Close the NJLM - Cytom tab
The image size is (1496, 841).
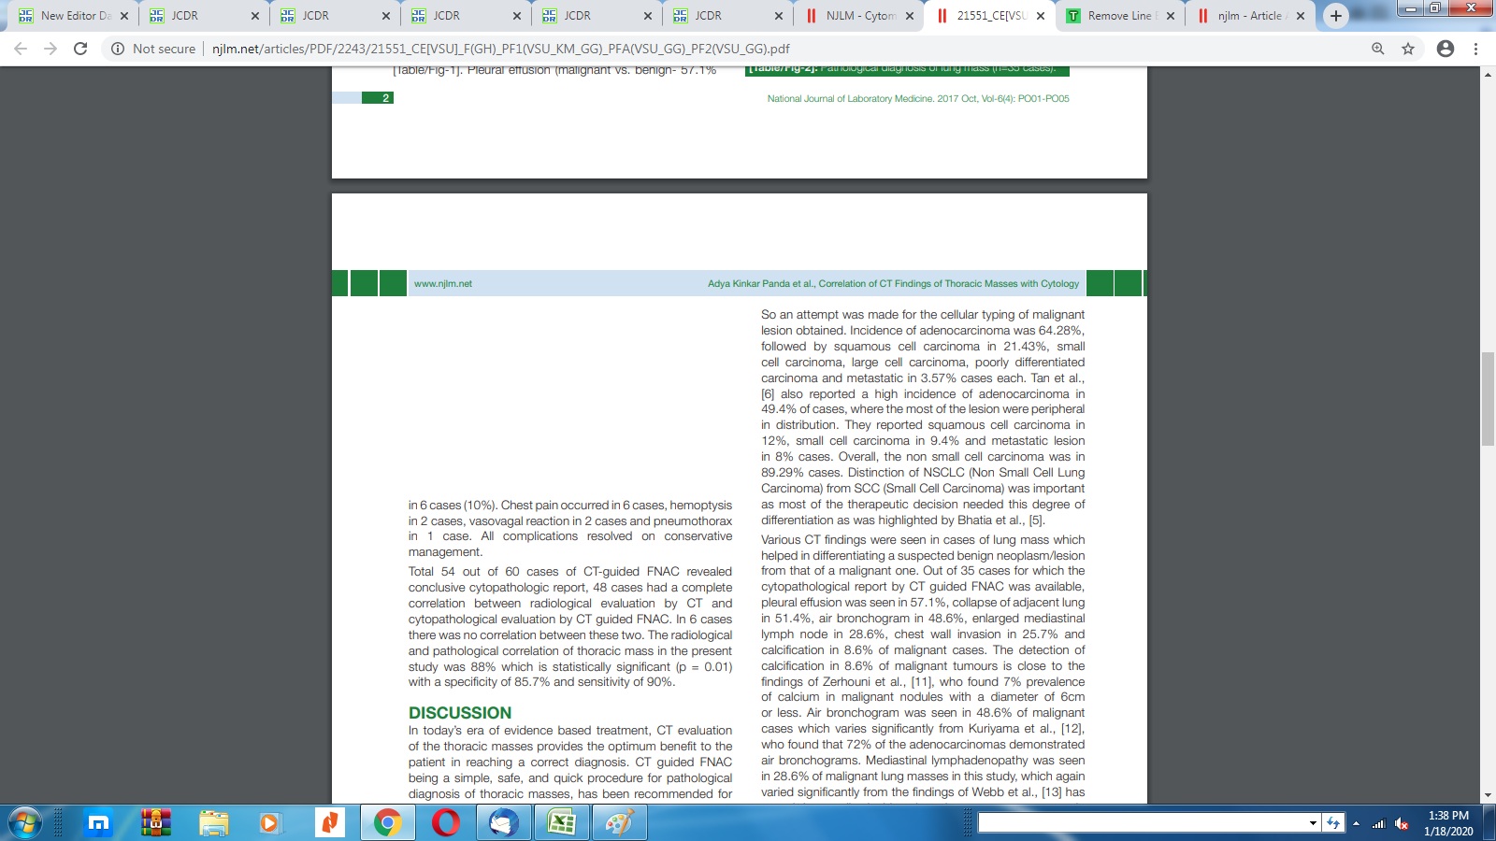[x=910, y=16]
